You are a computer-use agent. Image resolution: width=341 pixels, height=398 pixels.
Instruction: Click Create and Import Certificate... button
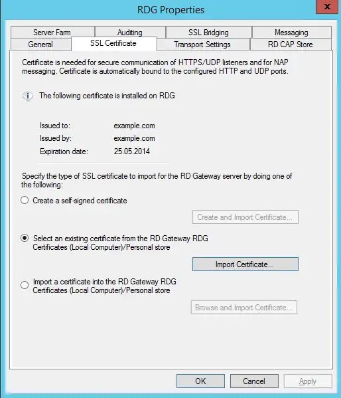[x=245, y=217]
